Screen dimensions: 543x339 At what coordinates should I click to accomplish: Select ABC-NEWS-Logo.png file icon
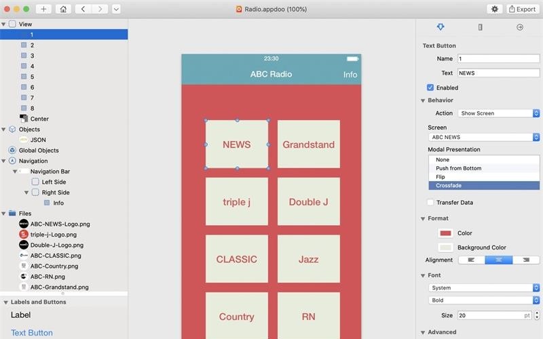point(24,224)
